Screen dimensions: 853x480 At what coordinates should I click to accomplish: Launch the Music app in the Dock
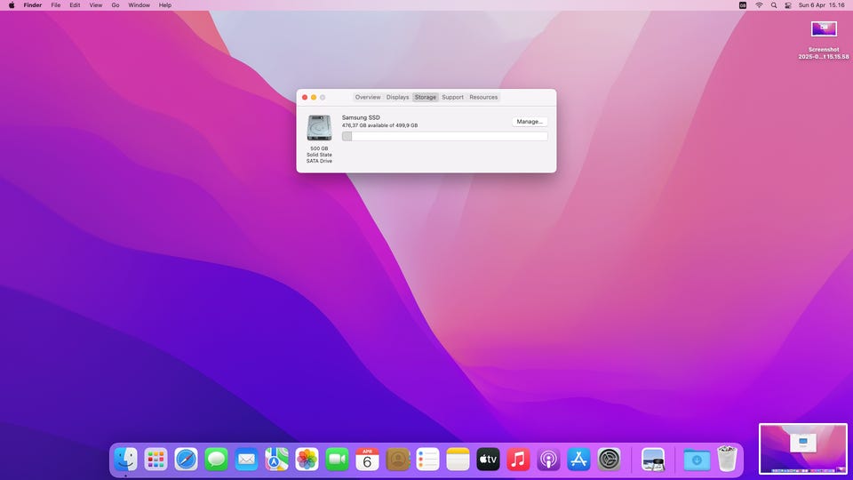click(x=519, y=460)
